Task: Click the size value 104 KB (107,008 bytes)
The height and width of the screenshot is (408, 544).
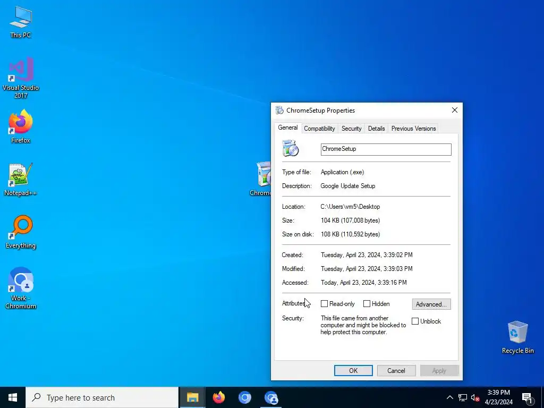Action: [350, 220]
